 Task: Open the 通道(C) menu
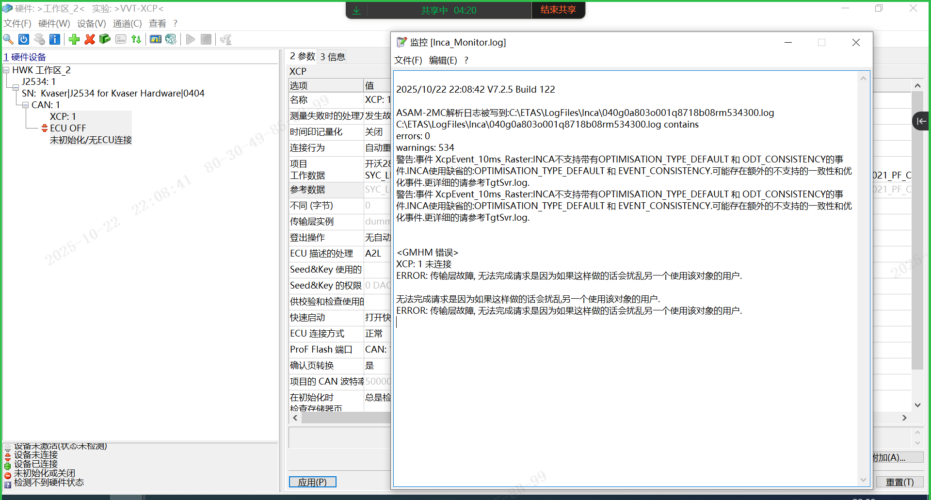coord(128,23)
